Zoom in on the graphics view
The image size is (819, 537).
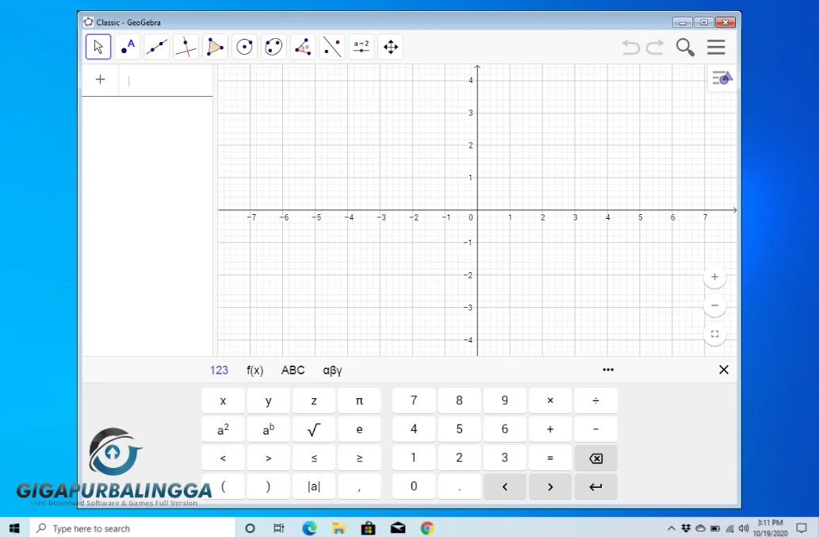point(714,277)
